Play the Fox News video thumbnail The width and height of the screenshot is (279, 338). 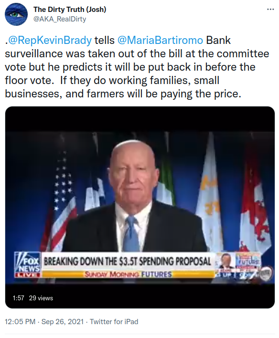(140, 207)
